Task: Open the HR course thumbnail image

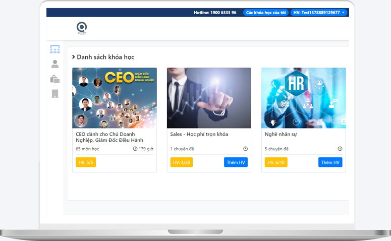Action: [x=303, y=98]
